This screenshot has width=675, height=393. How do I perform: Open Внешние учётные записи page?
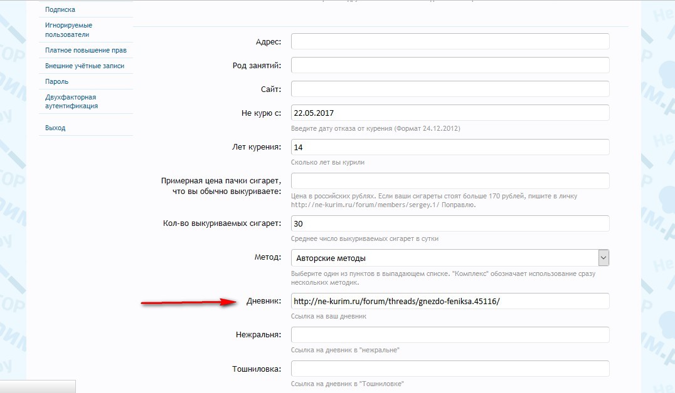84,66
